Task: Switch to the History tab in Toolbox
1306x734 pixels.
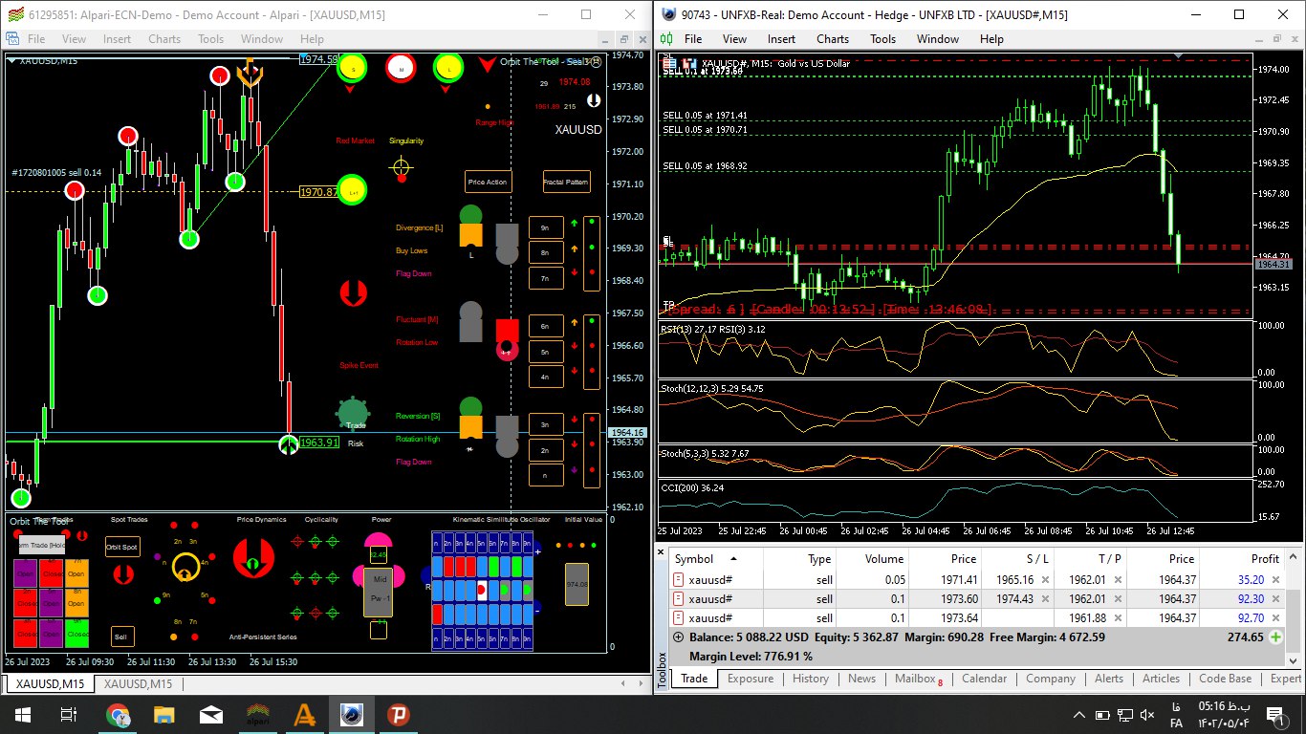Action: 810,679
